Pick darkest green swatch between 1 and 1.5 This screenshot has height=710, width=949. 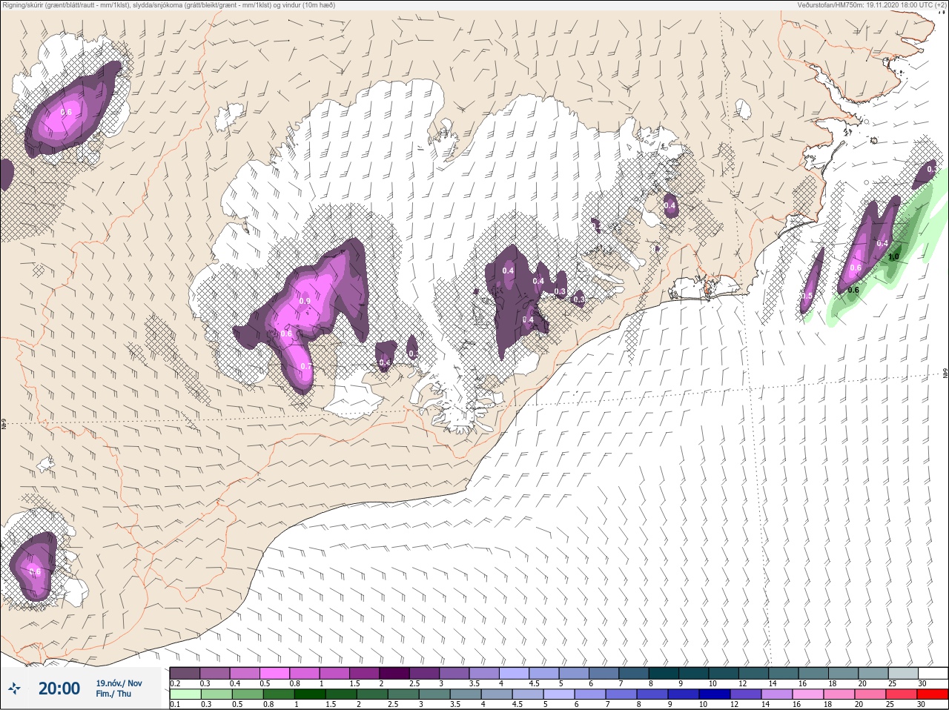point(309,694)
